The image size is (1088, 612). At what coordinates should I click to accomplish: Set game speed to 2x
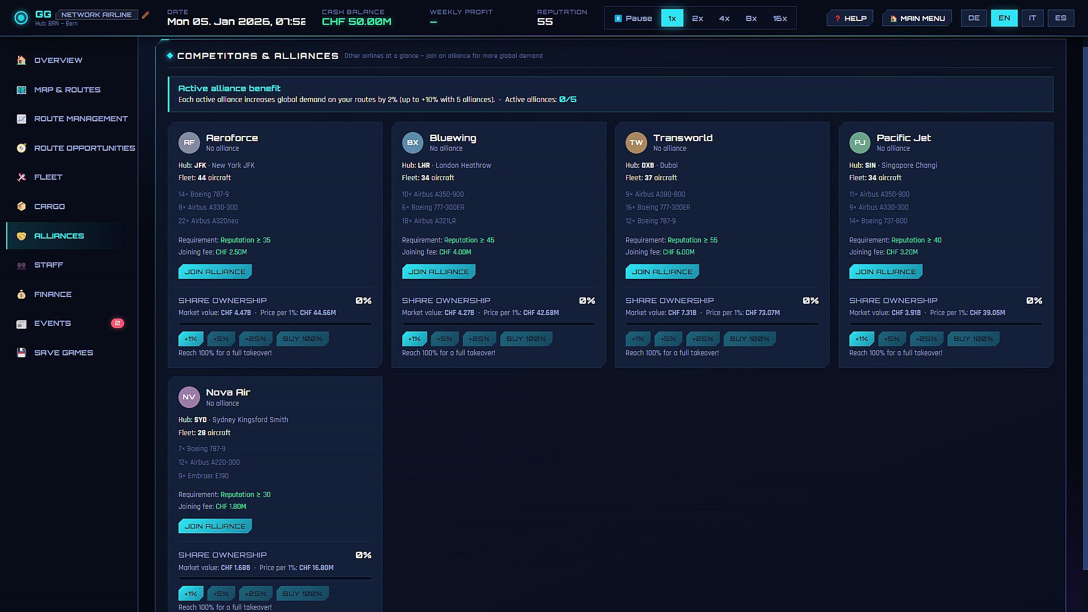[x=698, y=18]
